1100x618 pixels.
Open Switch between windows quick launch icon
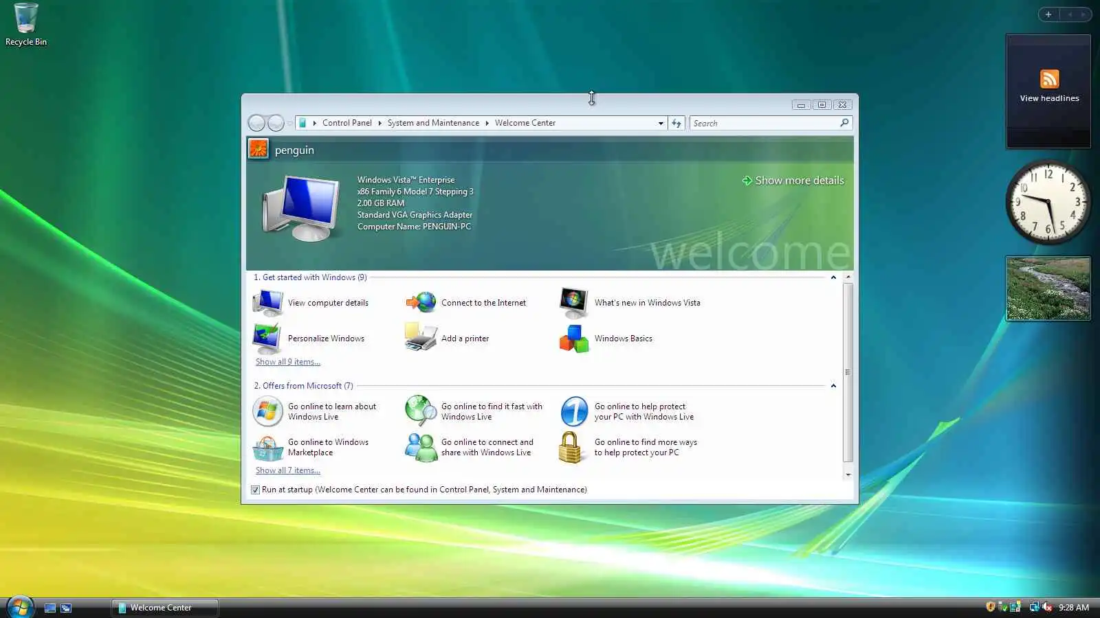(66, 608)
